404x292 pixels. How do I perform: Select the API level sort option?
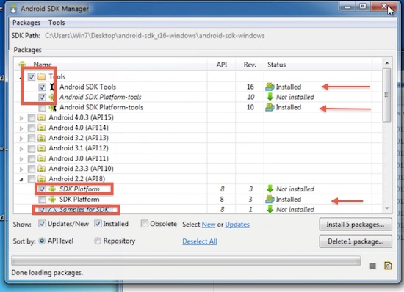click(42, 241)
